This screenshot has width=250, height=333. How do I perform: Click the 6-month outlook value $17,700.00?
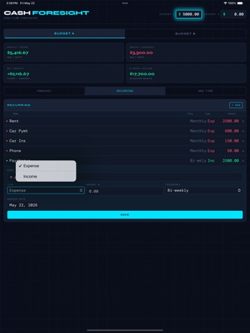coord(142,74)
